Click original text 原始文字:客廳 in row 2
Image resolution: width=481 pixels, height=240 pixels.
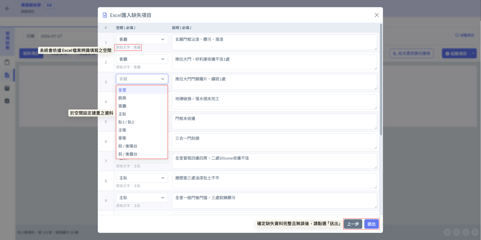click(128, 67)
